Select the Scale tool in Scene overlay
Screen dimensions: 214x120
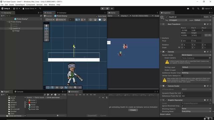click(x=46, y=34)
